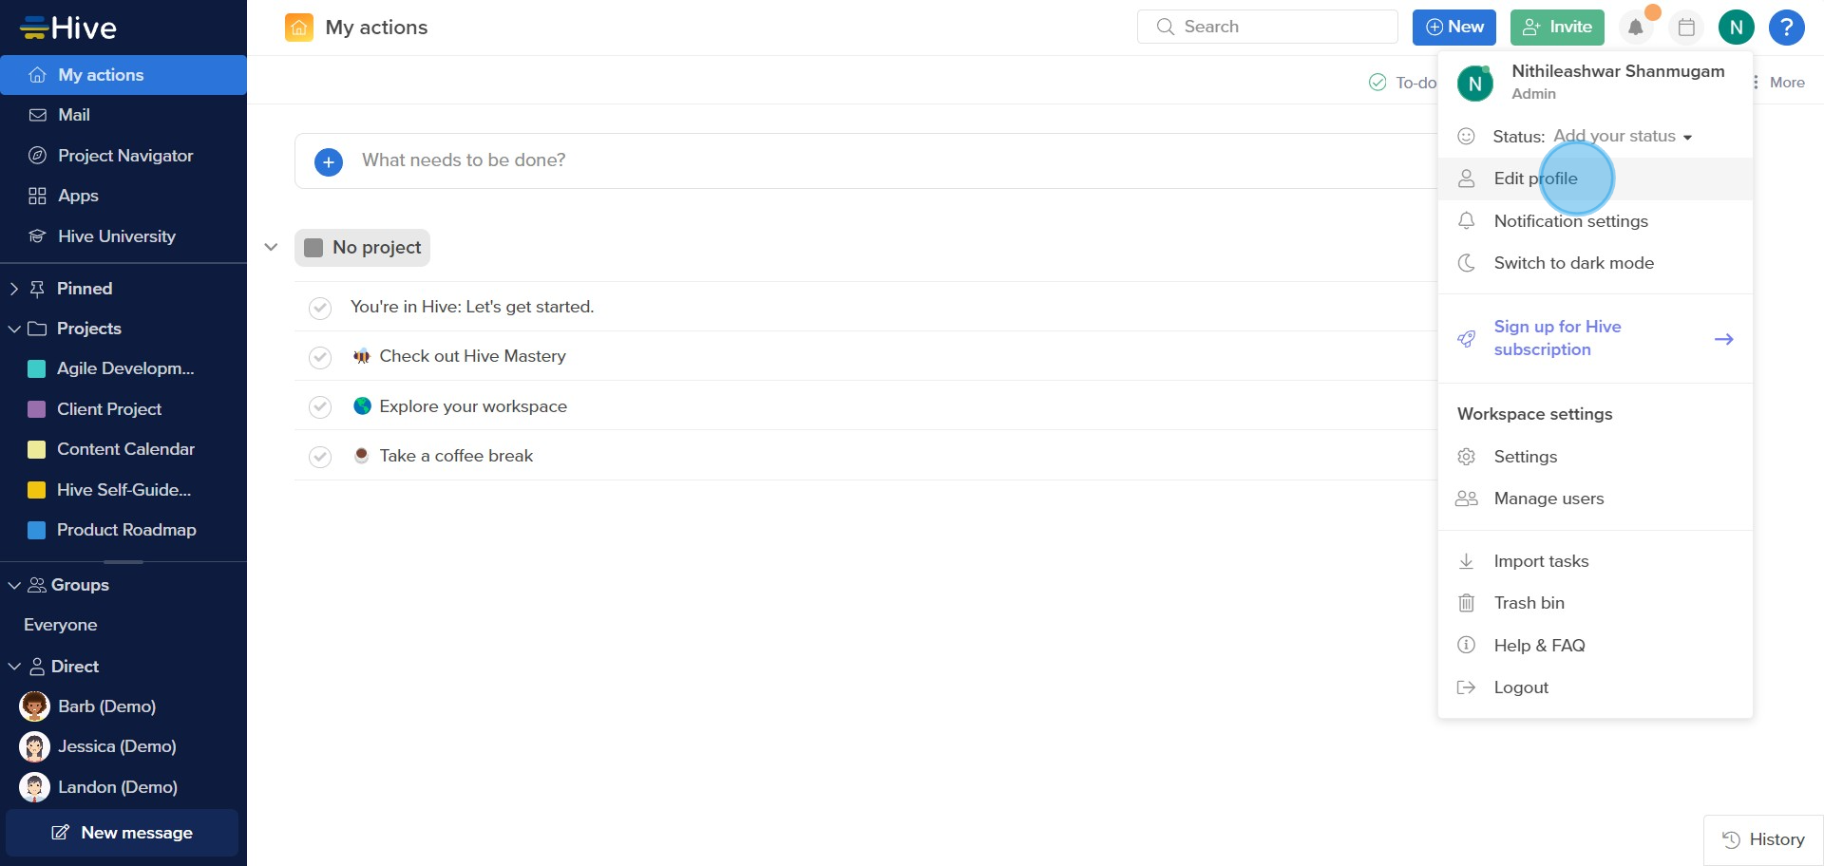Click the status smiley icon

(1467, 137)
